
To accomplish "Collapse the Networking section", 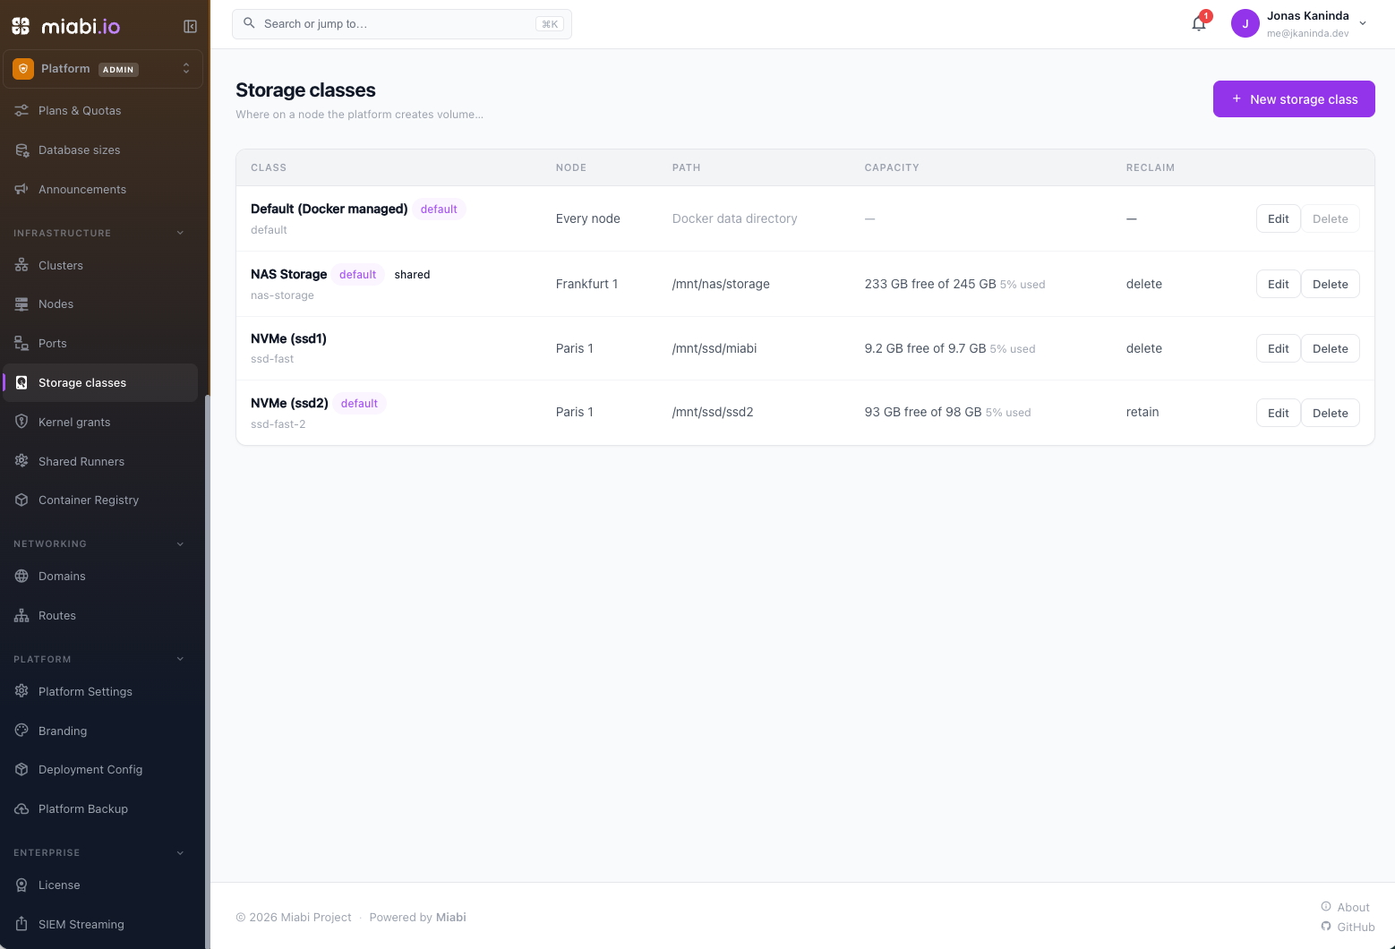I will coord(180,543).
